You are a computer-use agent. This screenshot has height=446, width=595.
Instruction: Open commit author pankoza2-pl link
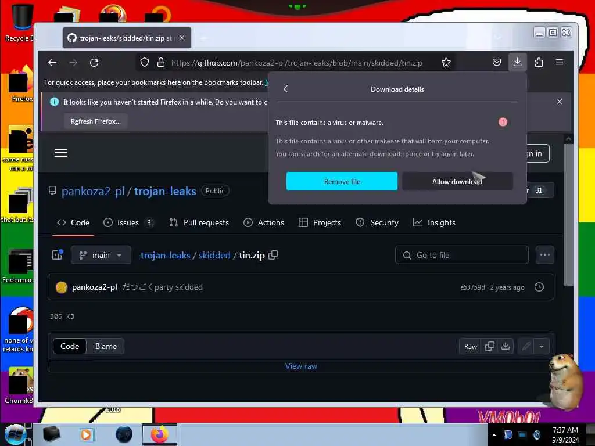tap(95, 287)
